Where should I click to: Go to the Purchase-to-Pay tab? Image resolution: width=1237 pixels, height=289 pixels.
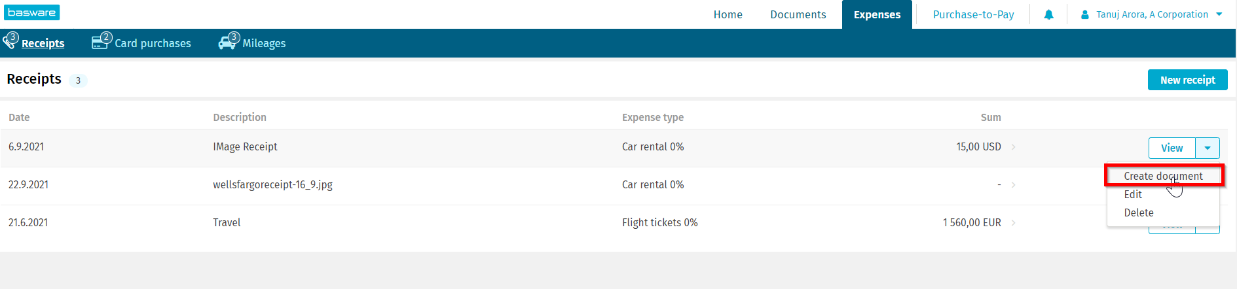(x=973, y=14)
